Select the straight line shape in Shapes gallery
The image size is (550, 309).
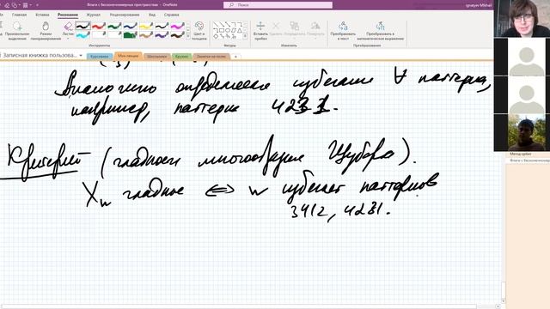(216, 25)
